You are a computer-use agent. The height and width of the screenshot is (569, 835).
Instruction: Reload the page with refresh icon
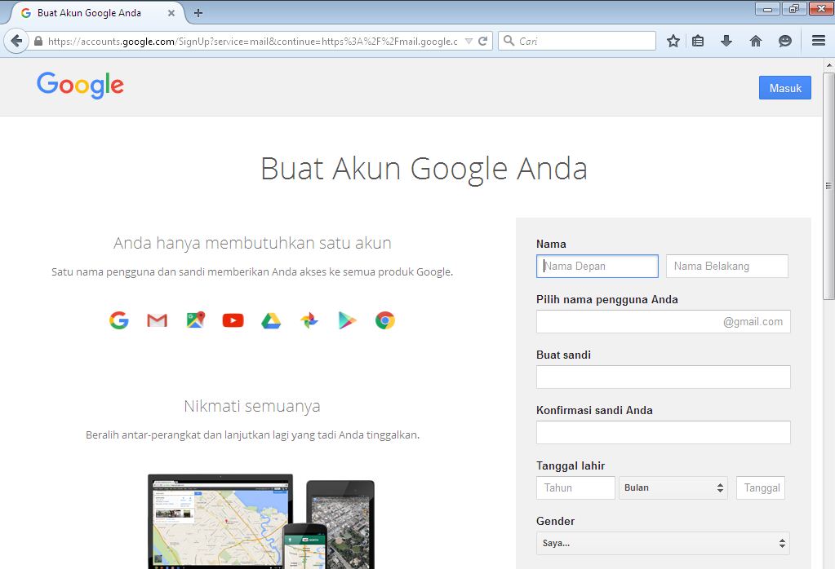(x=483, y=41)
